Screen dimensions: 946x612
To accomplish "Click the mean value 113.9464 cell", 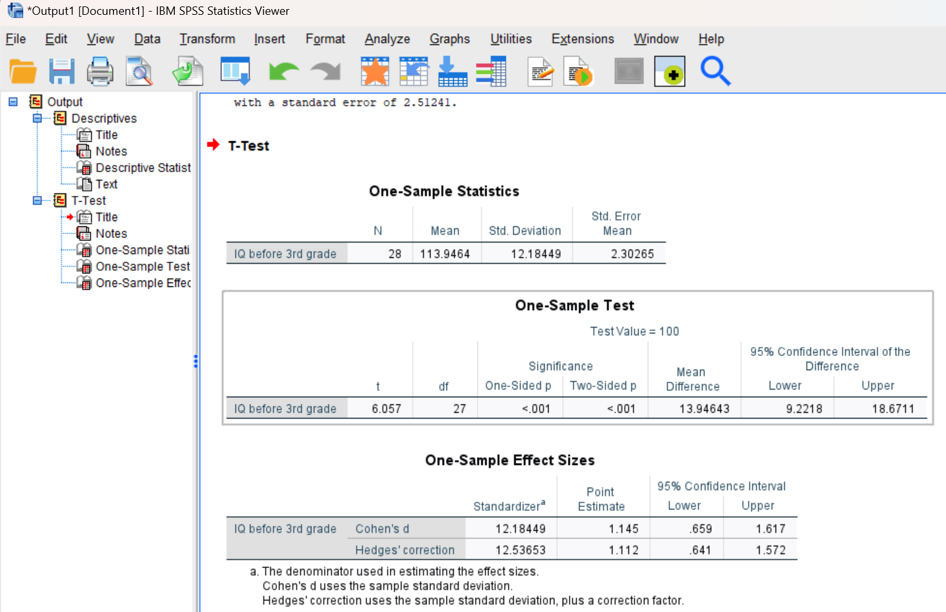I will click(x=445, y=254).
